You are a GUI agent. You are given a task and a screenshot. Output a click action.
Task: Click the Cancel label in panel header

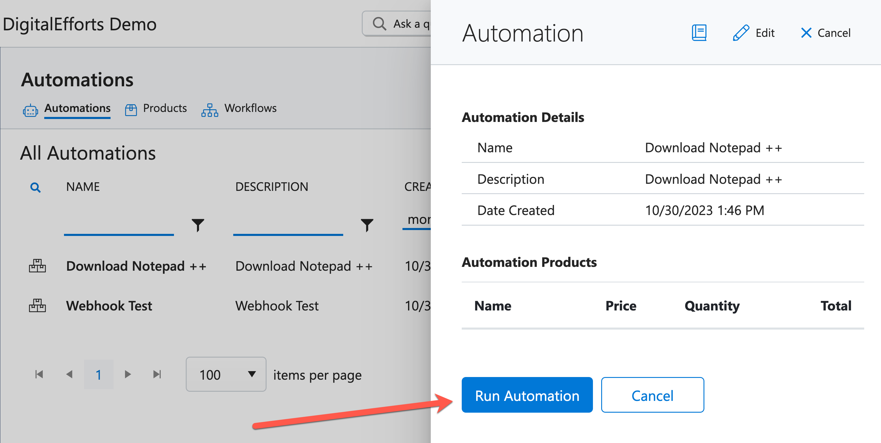834,33
